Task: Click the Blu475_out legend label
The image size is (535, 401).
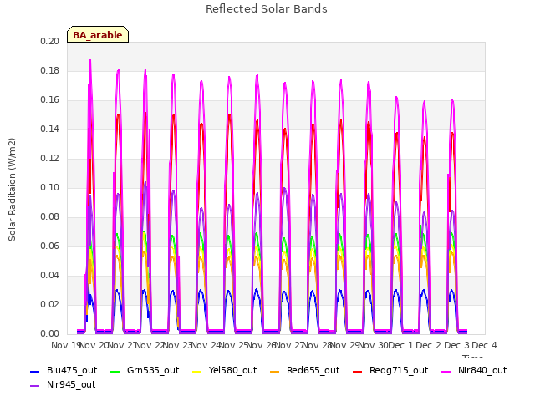Action: coord(72,370)
